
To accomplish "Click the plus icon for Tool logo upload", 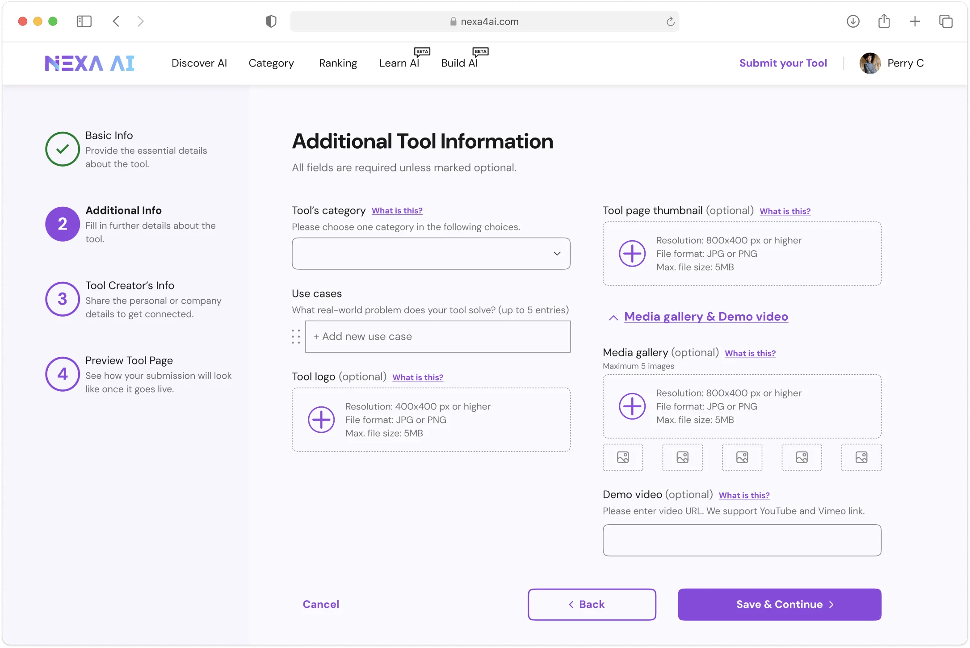I will 321,420.
